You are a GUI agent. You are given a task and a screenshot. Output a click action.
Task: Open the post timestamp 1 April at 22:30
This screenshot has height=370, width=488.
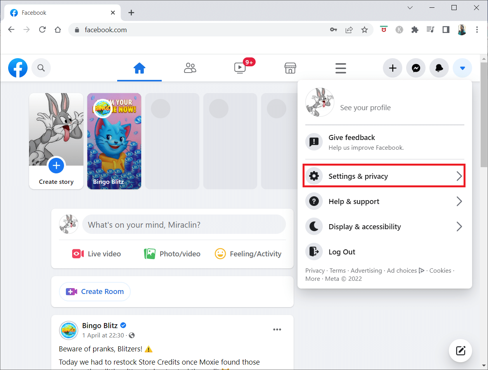103,335
